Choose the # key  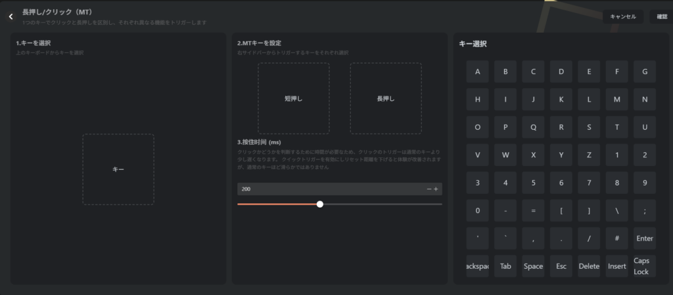[616, 239]
